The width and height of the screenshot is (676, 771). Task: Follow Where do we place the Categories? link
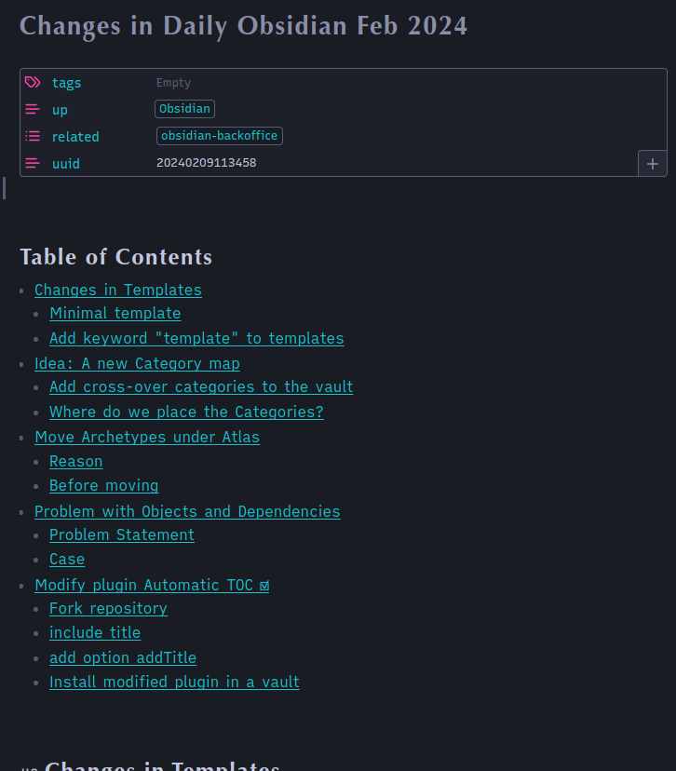click(186, 412)
